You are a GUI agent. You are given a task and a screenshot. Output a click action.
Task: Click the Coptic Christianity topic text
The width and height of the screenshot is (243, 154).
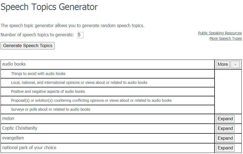(20, 128)
